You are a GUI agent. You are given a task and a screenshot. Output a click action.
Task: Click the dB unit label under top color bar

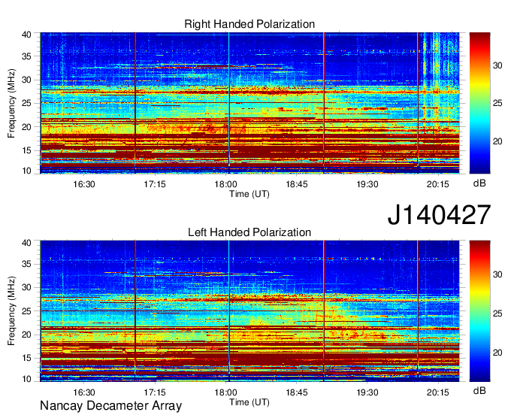tap(479, 183)
